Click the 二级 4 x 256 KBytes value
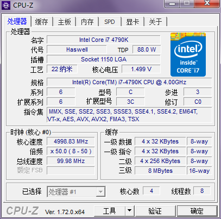221x219 pixels. pyautogui.click(x=160, y=161)
